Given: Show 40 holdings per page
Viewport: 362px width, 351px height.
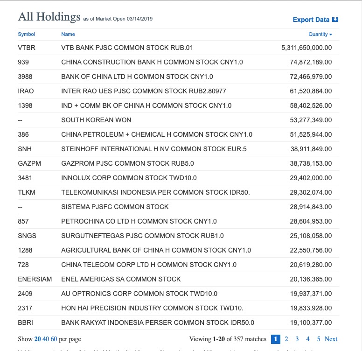Looking at the screenshot, I should (47, 339).
